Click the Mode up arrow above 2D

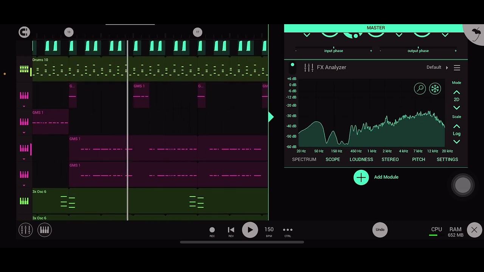point(456,92)
